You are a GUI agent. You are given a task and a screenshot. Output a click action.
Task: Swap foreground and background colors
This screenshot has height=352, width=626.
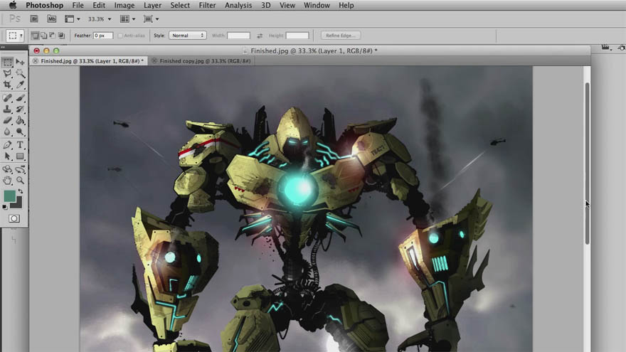tap(21, 191)
